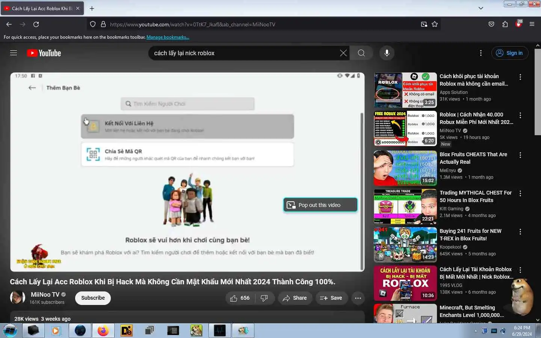Click MeEnyu channel name
Screen dimensions: 541x338
(447, 171)
